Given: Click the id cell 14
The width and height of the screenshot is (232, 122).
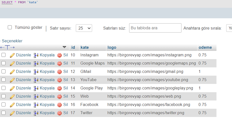Looking at the screenshot, I should click(x=73, y=88).
